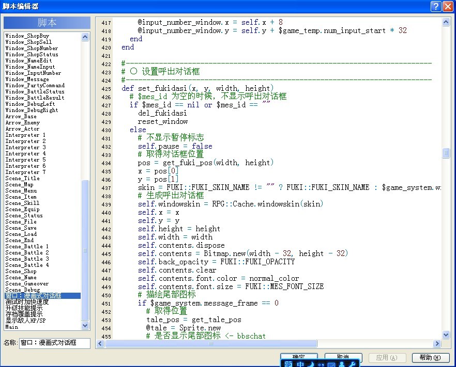Viewport: 456px width, 367px height.
Task: Click the code editor scroll-down arrow
Action: 446,335
